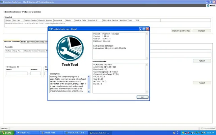Click the Chassis Number header in Selected table
The image size is (216, 135).
[x=46, y=20]
